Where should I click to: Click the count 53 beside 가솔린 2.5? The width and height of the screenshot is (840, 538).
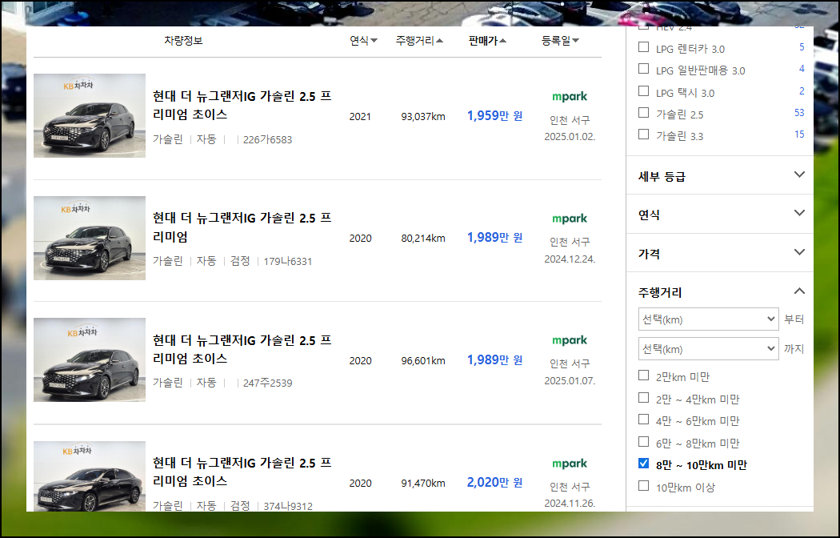[x=799, y=113]
